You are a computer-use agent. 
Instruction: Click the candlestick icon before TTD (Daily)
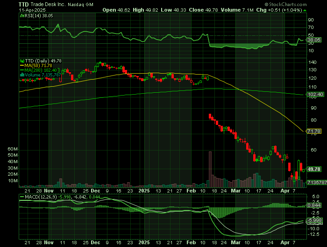tap(22, 61)
